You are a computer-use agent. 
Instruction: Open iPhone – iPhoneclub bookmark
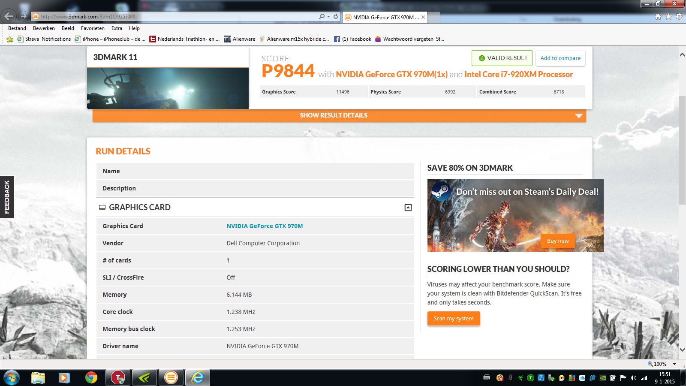coord(110,39)
